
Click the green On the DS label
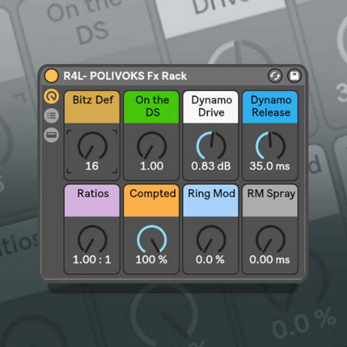click(152, 107)
